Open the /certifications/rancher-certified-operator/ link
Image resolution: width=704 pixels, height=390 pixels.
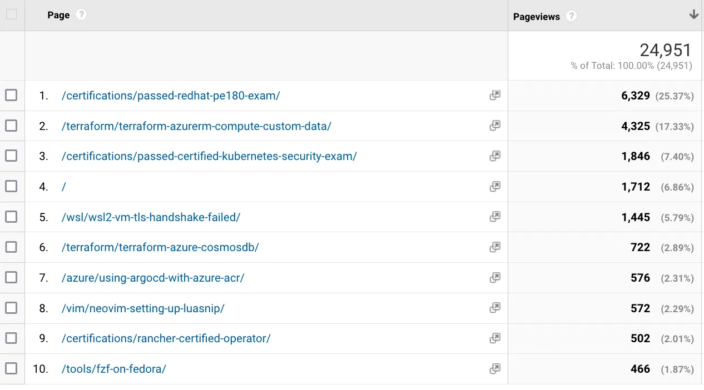coord(166,338)
